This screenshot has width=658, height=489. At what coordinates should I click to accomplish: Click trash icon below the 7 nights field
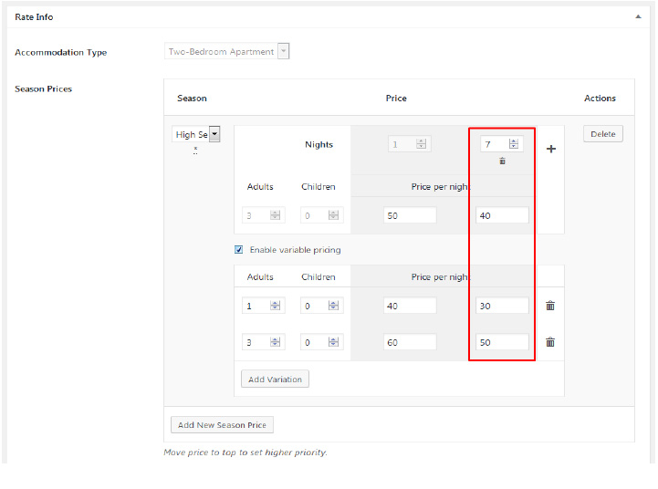(502, 161)
